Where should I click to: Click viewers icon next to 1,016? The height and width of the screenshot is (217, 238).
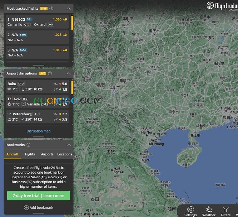click(x=65, y=50)
